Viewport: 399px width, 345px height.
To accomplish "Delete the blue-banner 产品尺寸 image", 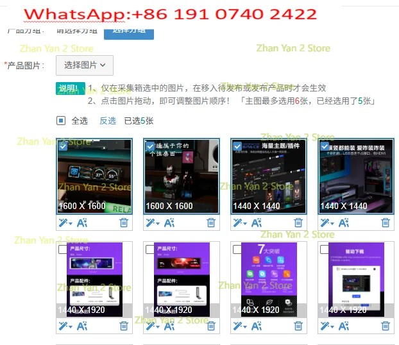I will [x=124, y=326].
